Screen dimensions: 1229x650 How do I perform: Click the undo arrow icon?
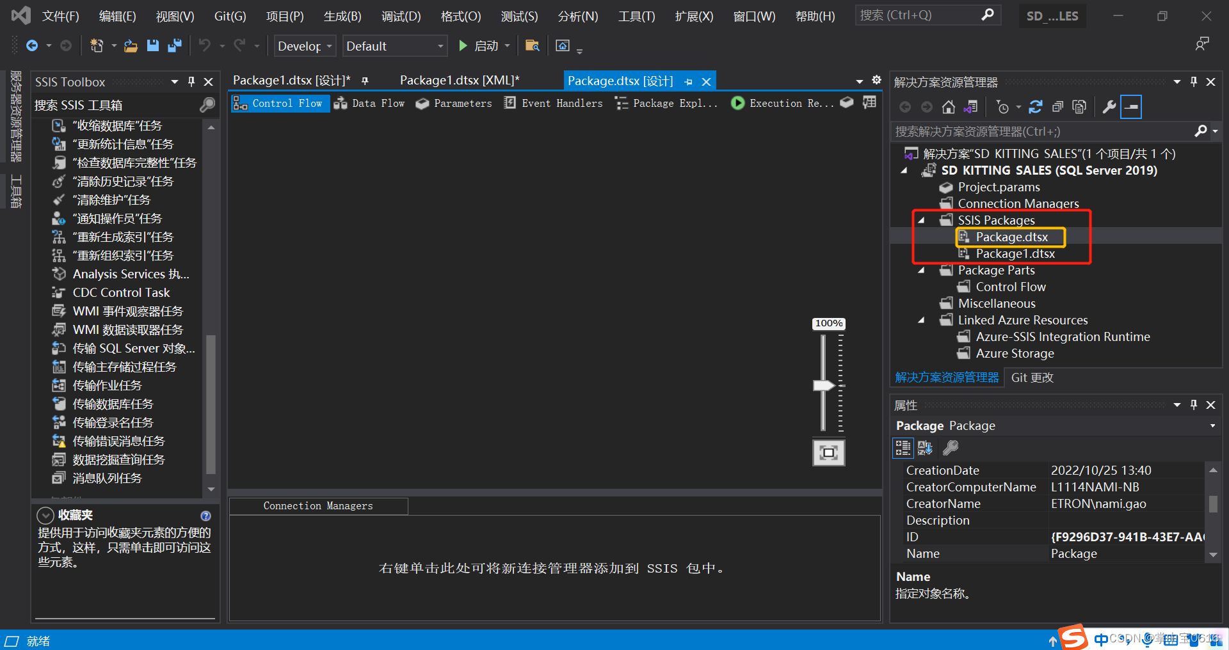205,46
